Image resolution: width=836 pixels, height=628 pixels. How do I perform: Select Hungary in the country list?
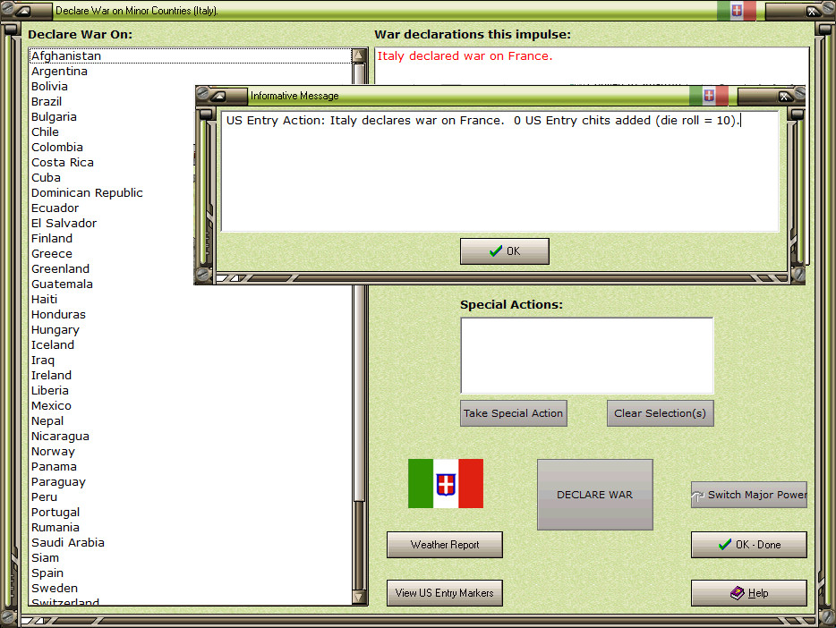coord(191,330)
